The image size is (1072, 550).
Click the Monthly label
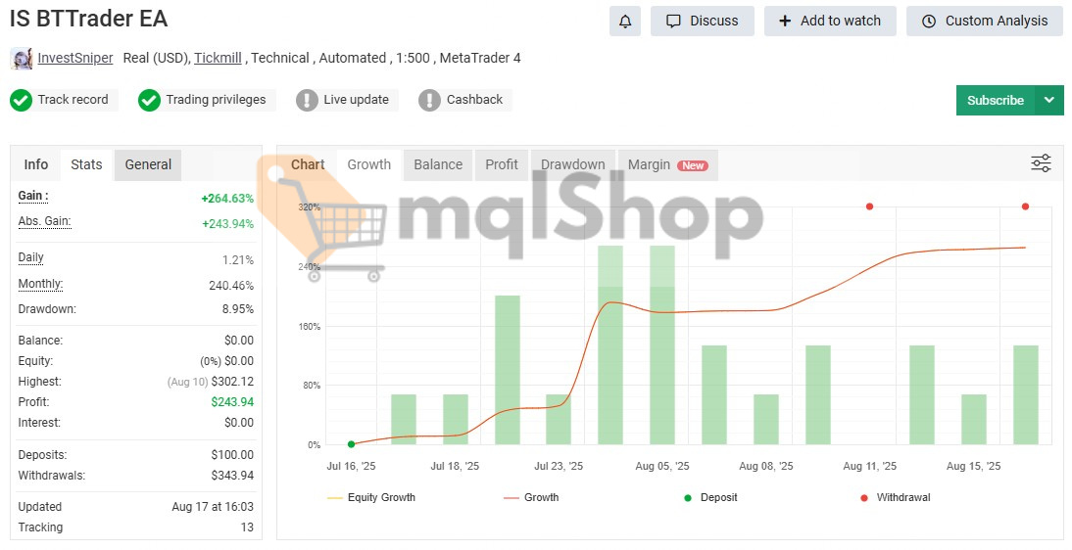tap(40, 284)
